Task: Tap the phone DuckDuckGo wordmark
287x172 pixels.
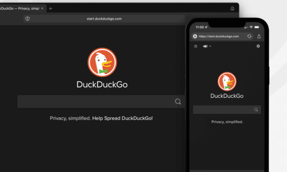Action: coord(227,96)
